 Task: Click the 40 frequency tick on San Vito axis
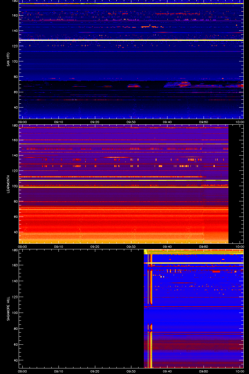click(x=15, y=107)
